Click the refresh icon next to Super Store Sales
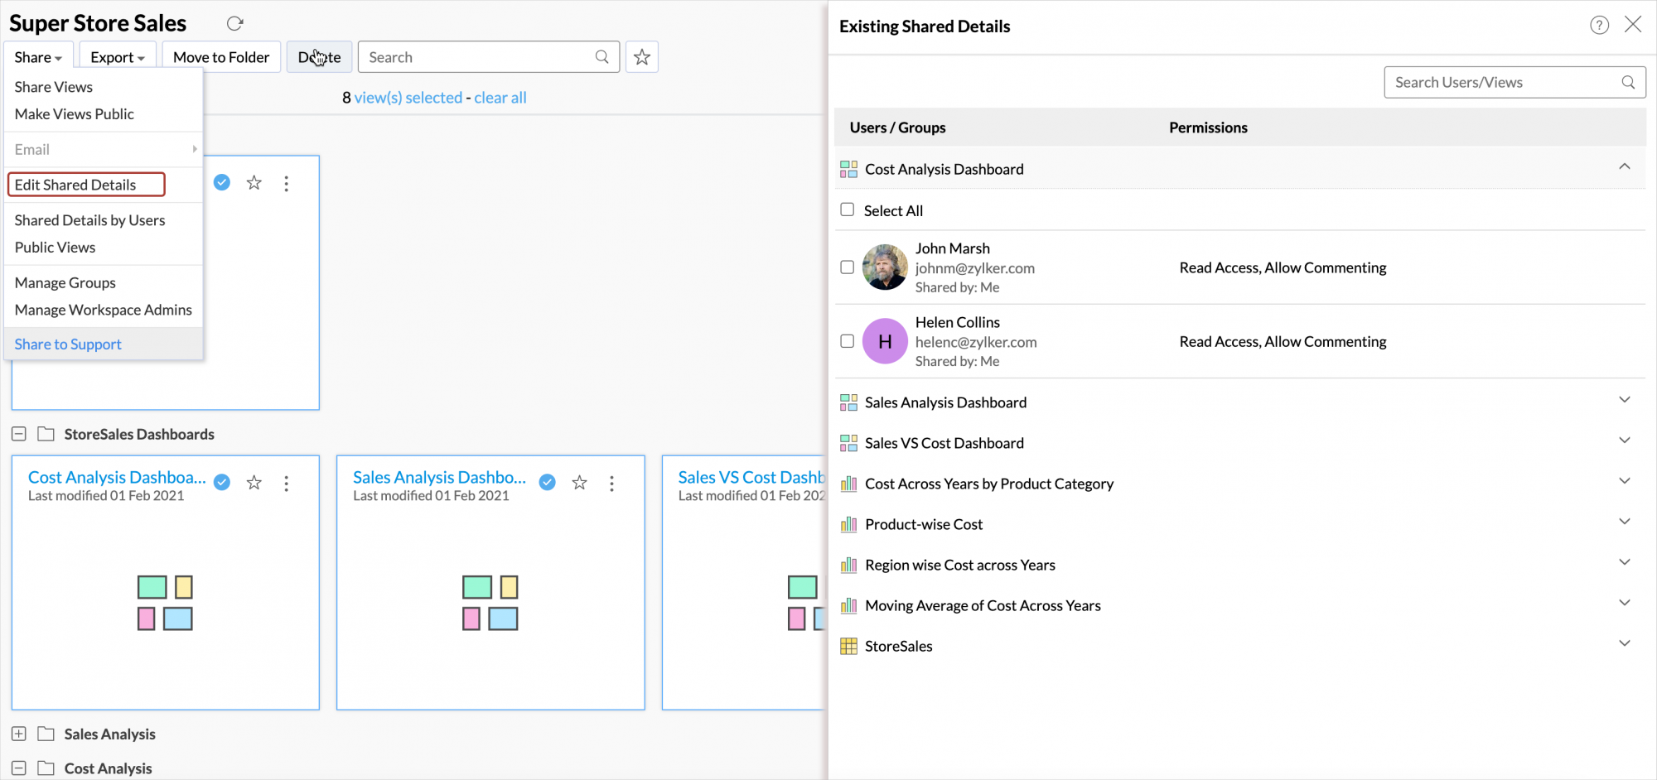This screenshot has width=1657, height=780. [234, 23]
